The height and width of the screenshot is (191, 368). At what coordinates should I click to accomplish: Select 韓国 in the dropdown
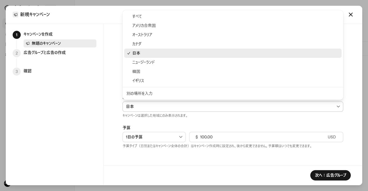pyautogui.click(x=232, y=71)
